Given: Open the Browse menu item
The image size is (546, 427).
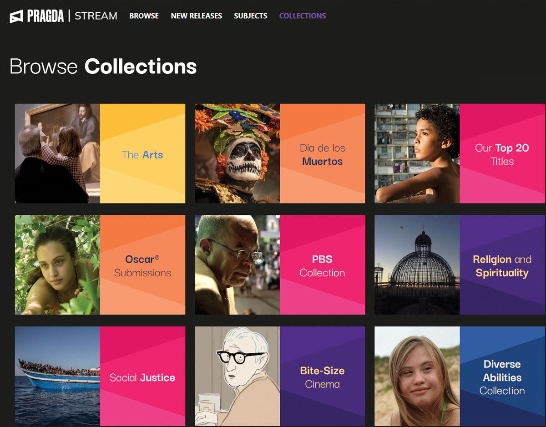Looking at the screenshot, I should [144, 16].
